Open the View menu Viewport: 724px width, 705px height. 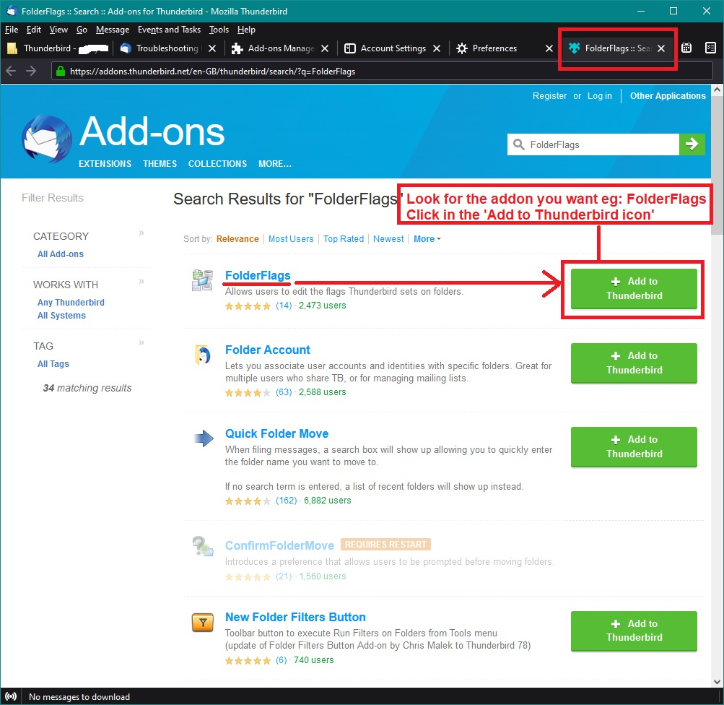click(58, 30)
